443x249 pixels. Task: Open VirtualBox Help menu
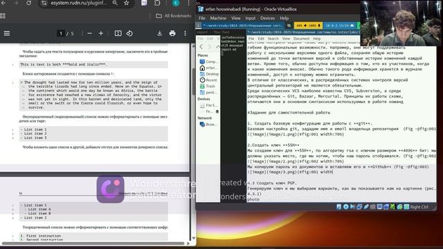click(x=284, y=18)
